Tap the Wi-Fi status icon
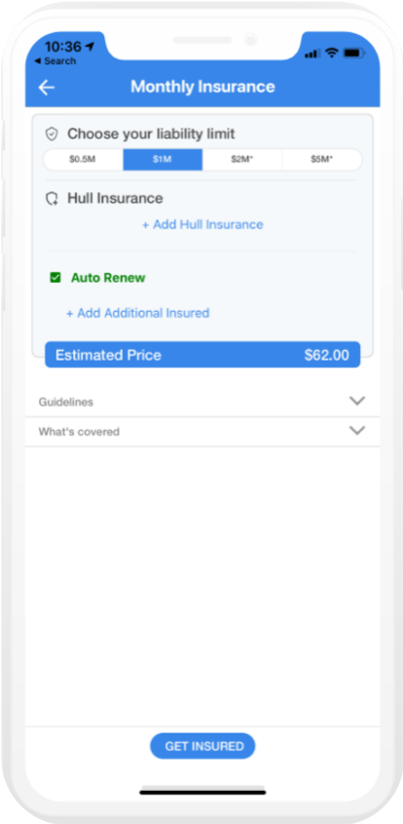Viewport: 403px width, 824px height. click(x=331, y=53)
